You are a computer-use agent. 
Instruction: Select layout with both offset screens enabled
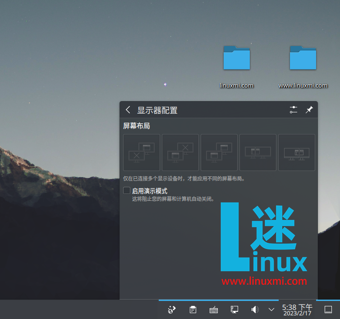[x=219, y=153]
